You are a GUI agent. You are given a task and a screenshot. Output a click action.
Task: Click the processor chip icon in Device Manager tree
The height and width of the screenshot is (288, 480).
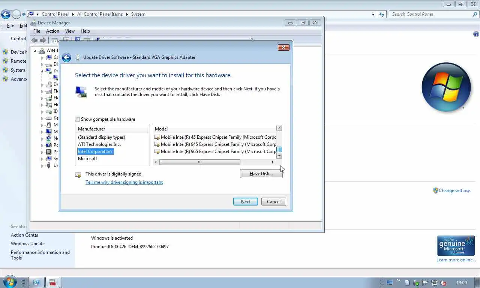click(x=48, y=152)
